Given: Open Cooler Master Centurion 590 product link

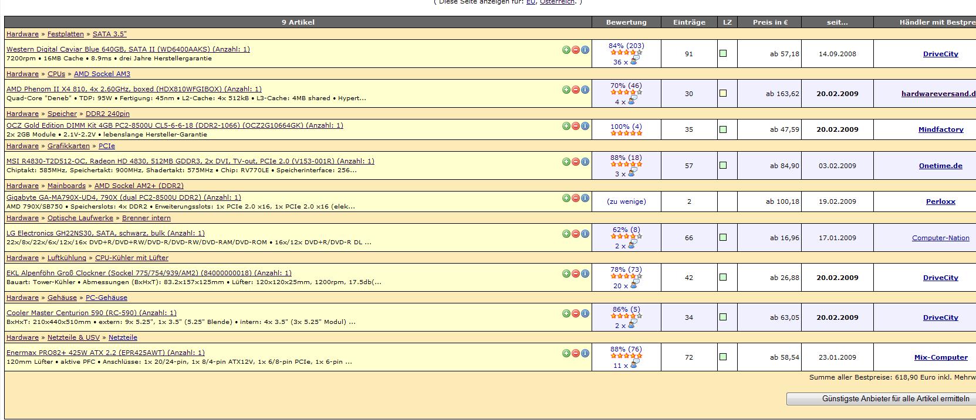Looking at the screenshot, I should point(92,313).
